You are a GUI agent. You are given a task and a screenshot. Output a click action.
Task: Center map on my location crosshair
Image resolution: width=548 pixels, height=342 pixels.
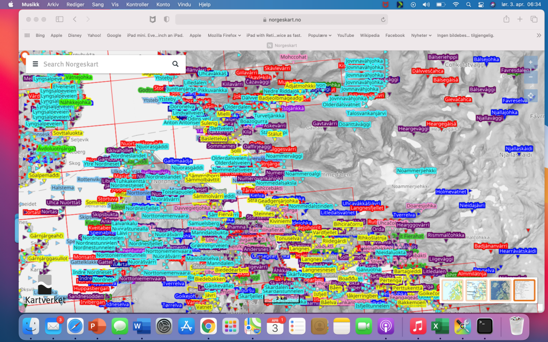(x=530, y=96)
